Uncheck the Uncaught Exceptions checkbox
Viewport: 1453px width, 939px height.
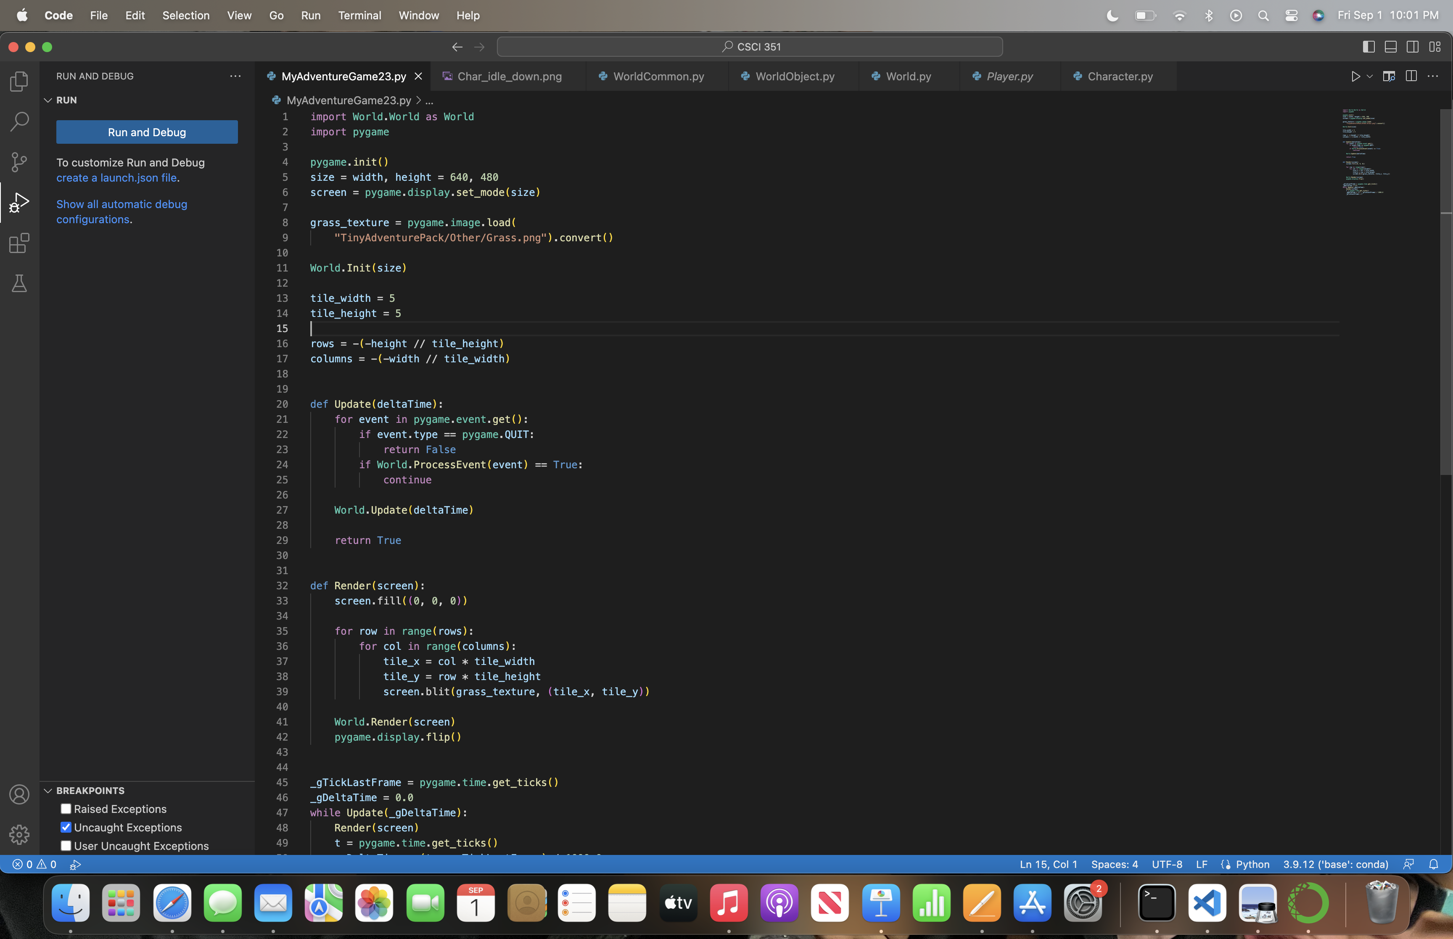(x=66, y=828)
